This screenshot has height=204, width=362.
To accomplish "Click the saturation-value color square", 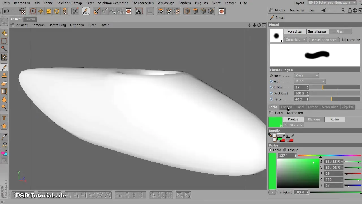I will [298, 173].
